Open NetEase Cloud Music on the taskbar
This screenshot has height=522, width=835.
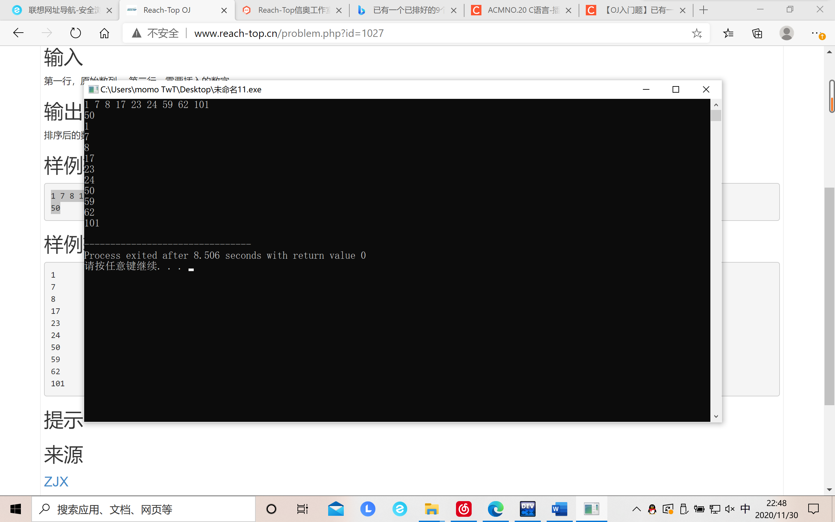[x=464, y=509]
